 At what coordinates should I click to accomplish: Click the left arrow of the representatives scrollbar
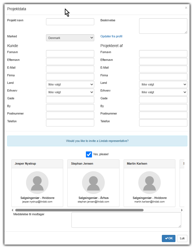[x=12, y=210]
